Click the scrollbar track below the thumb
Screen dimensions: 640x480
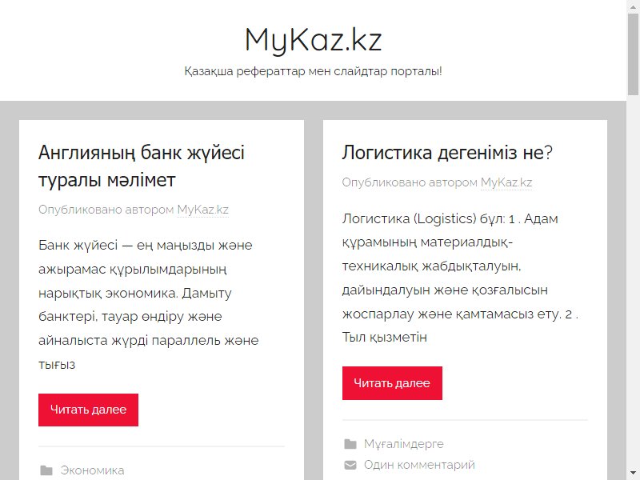633,282
